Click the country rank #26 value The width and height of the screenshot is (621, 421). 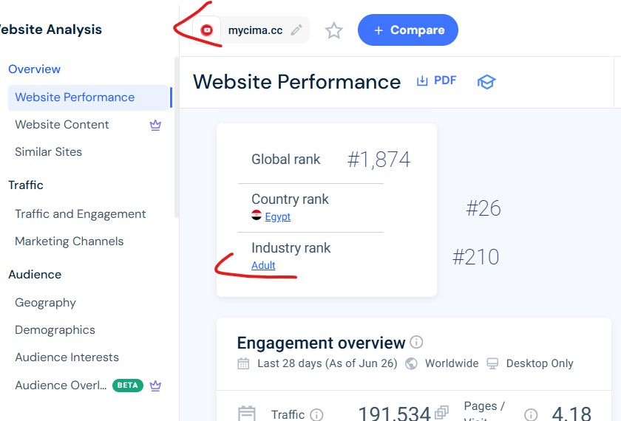[x=483, y=208]
